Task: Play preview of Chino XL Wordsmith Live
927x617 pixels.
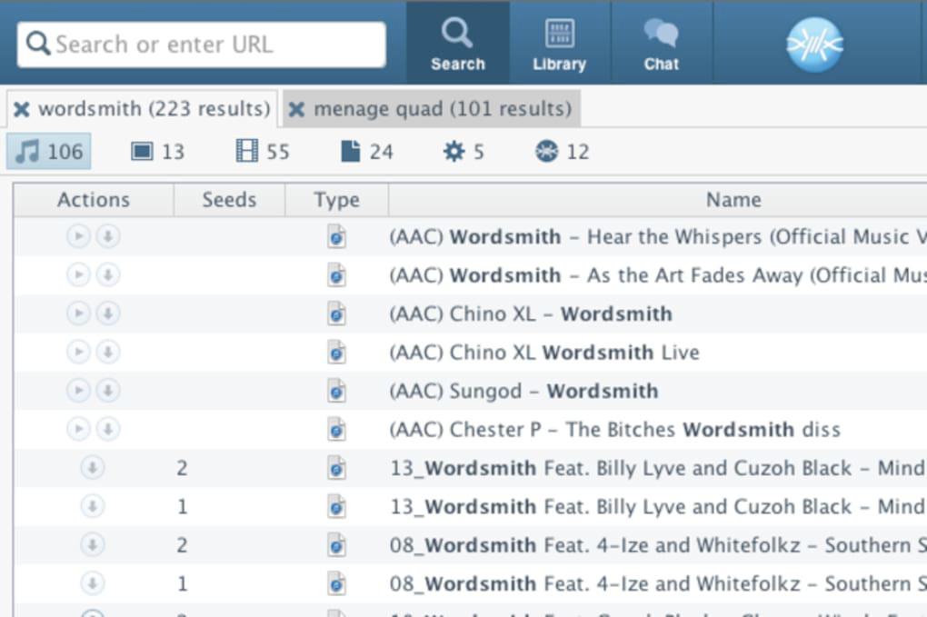Action: pyautogui.click(x=78, y=353)
